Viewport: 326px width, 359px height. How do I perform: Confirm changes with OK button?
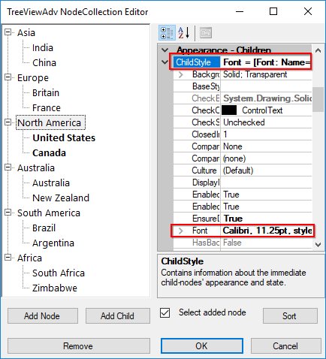coord(202,346)
